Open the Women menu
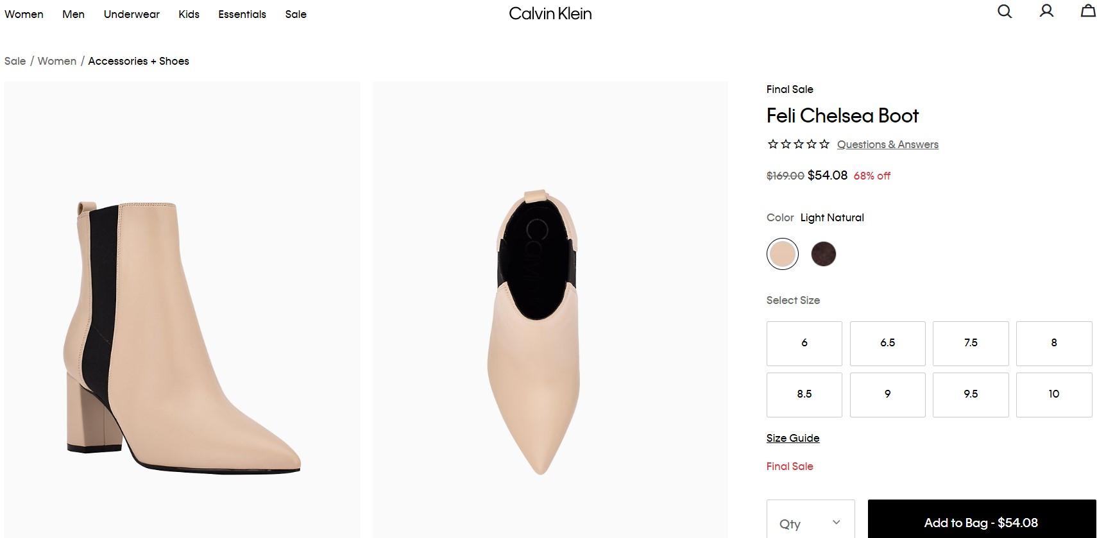The image size is (1097, 538). pyautogui.click(x=24, y=14)
